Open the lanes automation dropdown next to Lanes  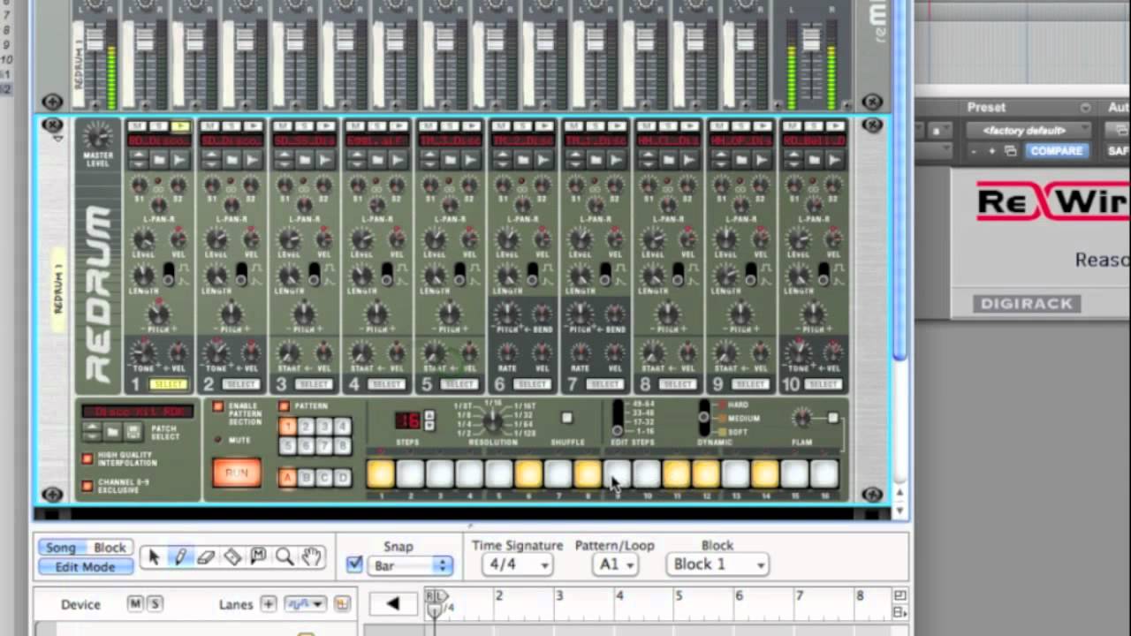[x=305, y=604]
